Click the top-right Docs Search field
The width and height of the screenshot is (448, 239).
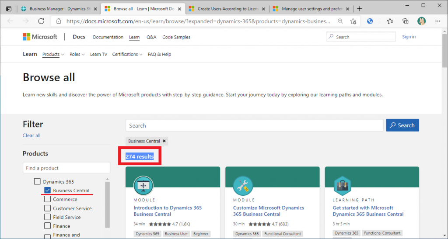tap(360, 37)
